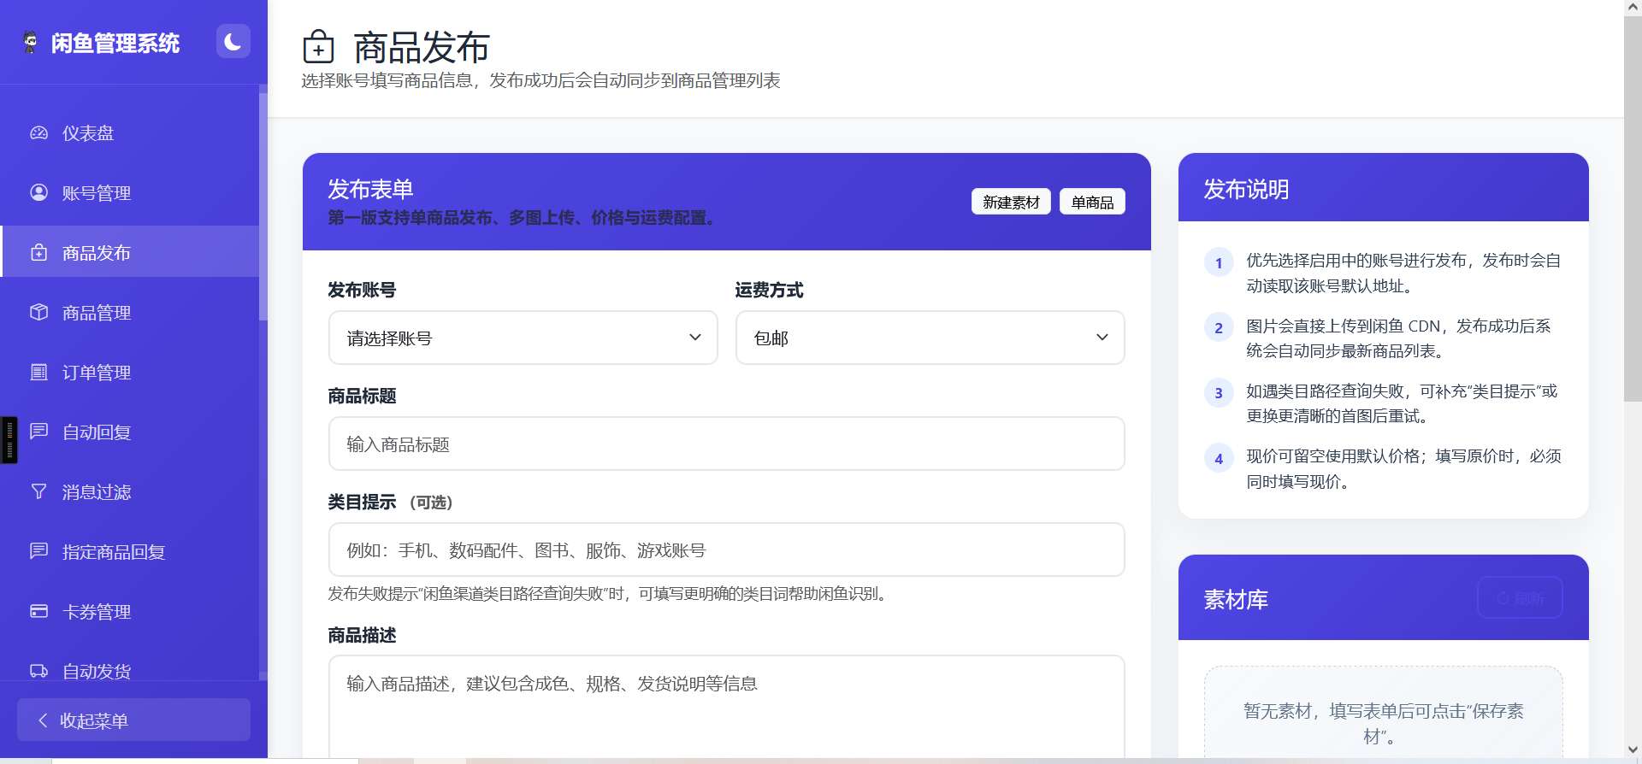This screenshot has width=1642, height=764.
Task: Click the 刷新 button in 素材库
Action: 1520,597
